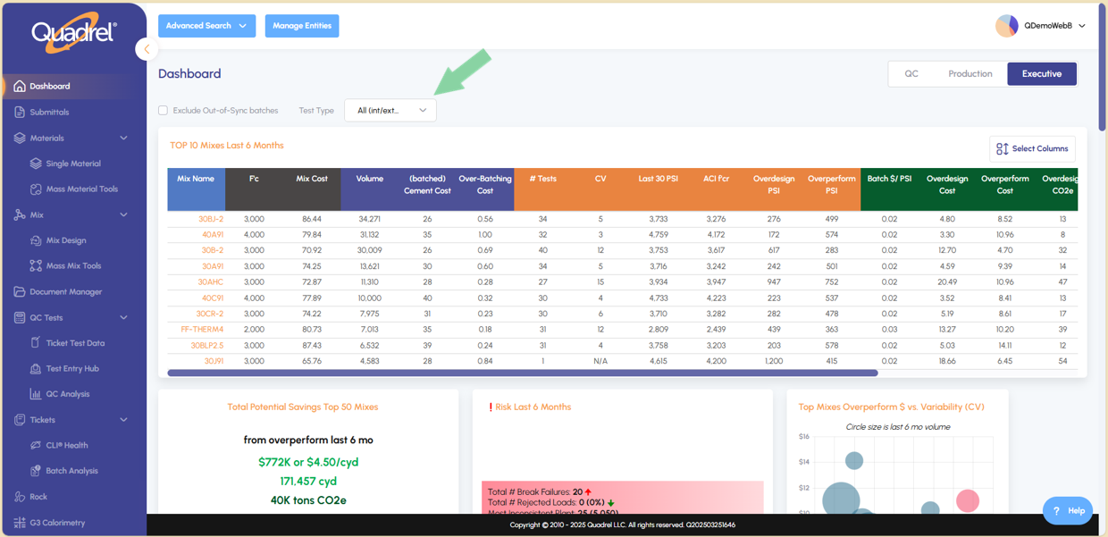Collapse the sidebar with arrow button
The image size is (1108, 537).
pyautogui.click(x=147, y=49)
